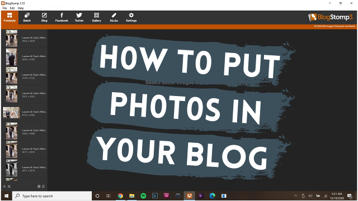Switch image list to detail view
The image size is (358, 201).
pos(44,186)
